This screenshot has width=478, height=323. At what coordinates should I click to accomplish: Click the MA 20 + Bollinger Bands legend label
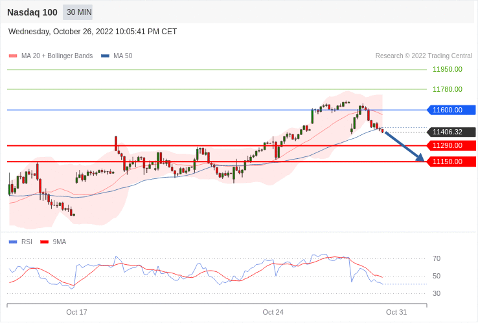point(57,56)
